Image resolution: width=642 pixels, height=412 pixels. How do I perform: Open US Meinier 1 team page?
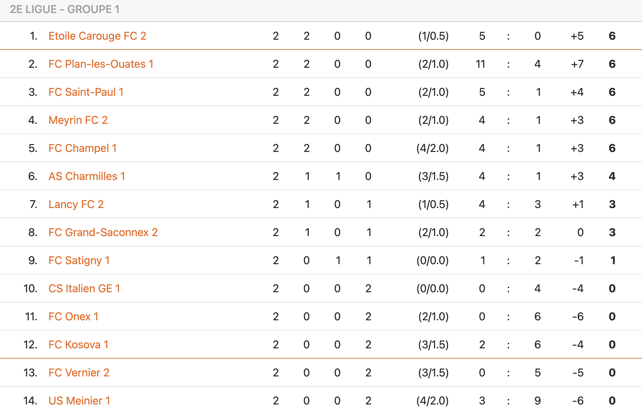click(x=79, y=401)
